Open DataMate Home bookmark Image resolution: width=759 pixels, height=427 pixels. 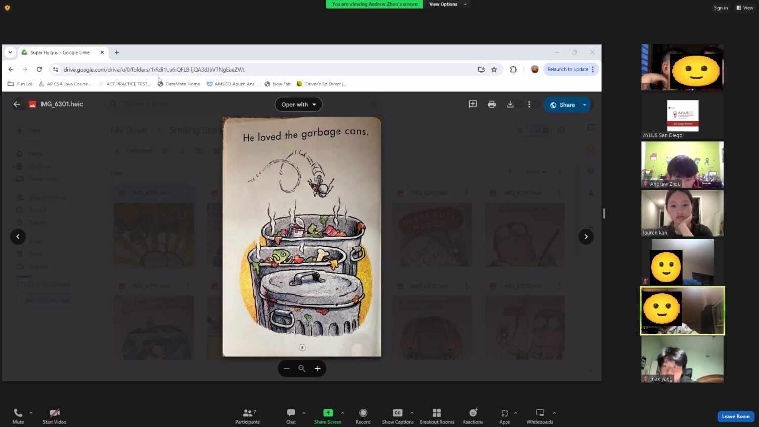pos(178,84)
